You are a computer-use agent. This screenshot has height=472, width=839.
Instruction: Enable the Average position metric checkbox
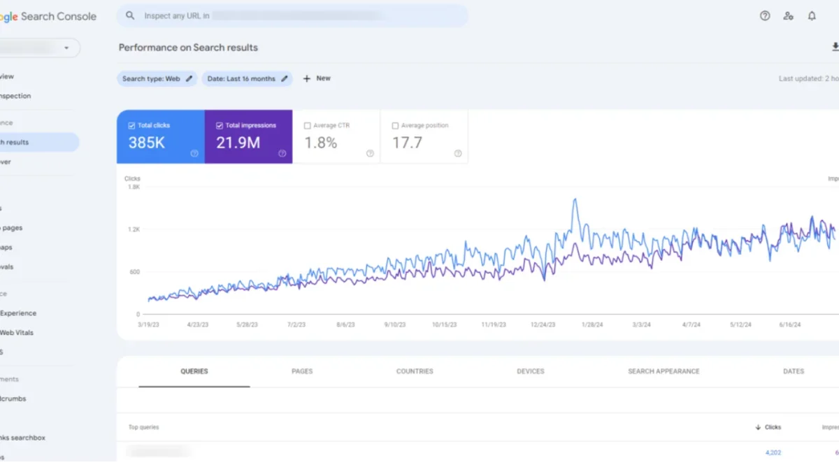coord(394,125)
